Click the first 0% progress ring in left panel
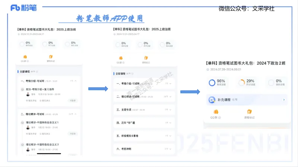 pos(22,44)
